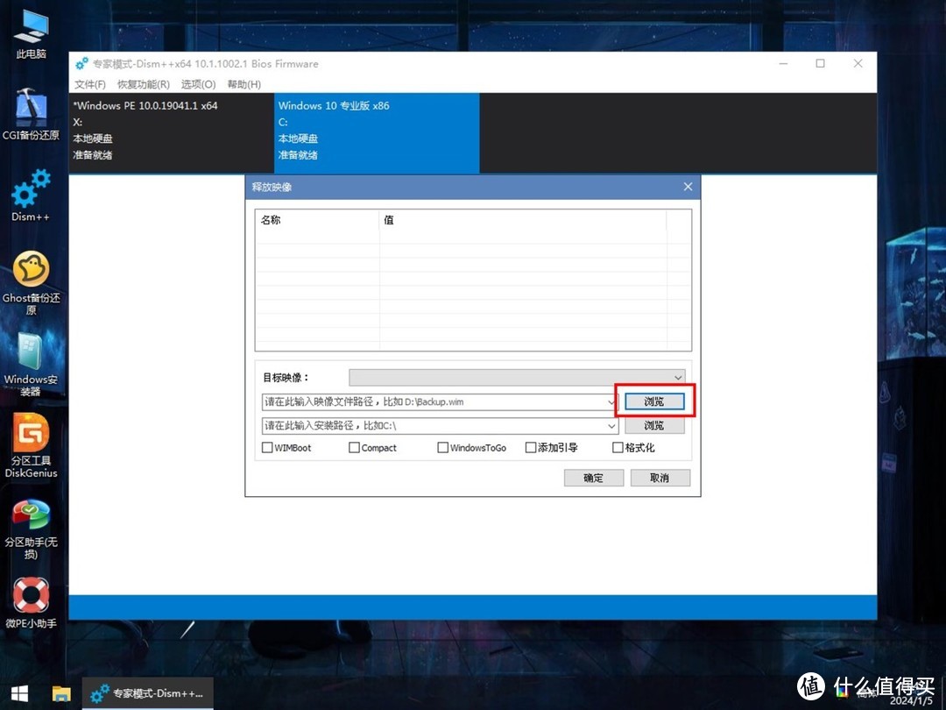Open 分区助手(无损) desktop icon
The image size is (946, 710).
tap(32, 529)
